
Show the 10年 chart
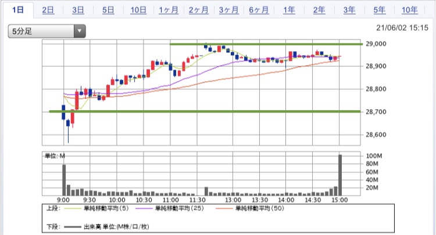tap(410, 10)
